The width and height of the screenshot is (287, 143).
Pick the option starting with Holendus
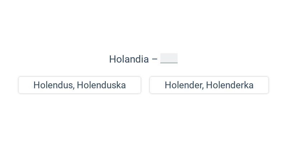click(x=80, y=85)
